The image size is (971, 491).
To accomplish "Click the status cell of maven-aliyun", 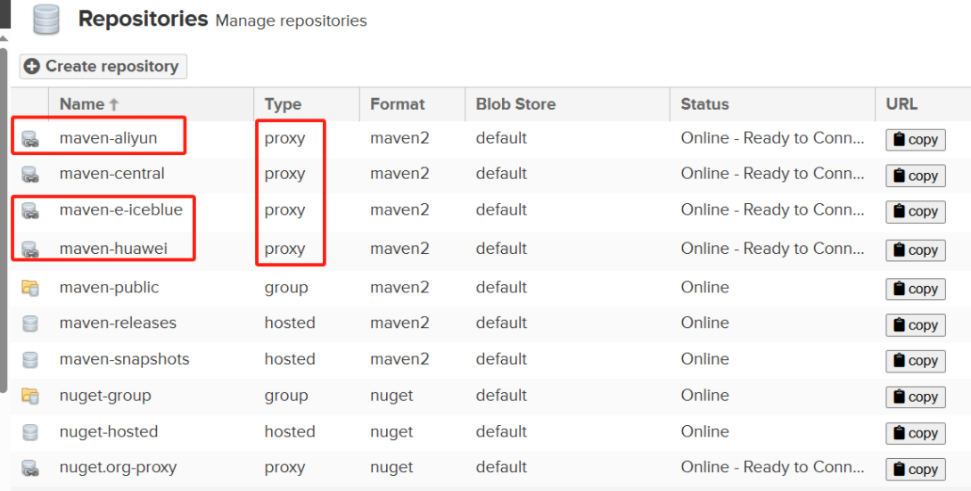I will (x=772, y=138).
